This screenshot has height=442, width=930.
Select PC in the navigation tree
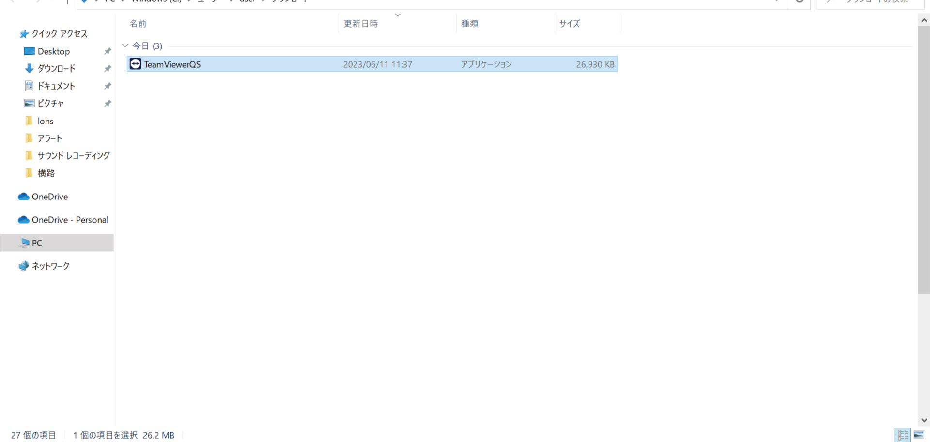tap(37, 243)
